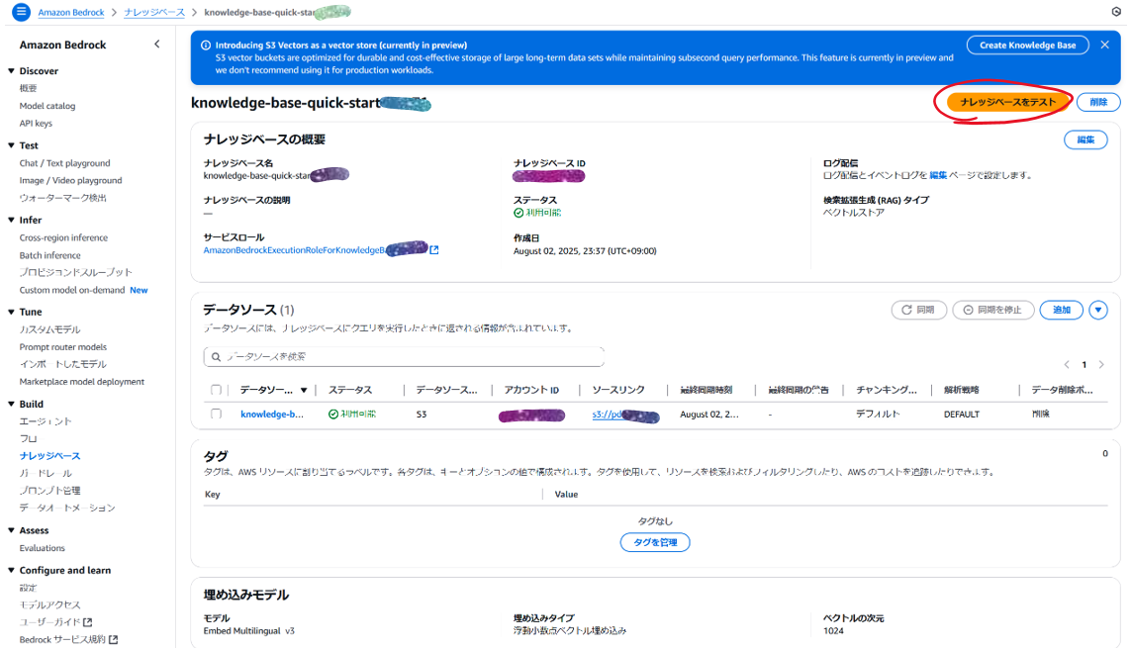Click the 追加 button for data sources
1131x648 pixels.
1061,310
